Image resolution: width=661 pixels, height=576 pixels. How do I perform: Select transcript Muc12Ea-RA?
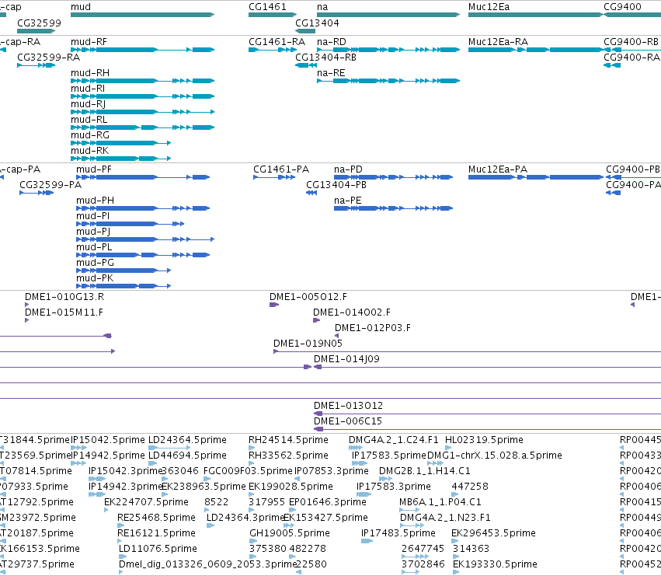pos(536,50)
